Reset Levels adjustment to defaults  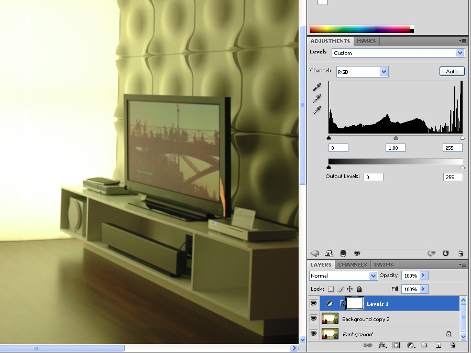pyautogui.click(x=445, y=253)
